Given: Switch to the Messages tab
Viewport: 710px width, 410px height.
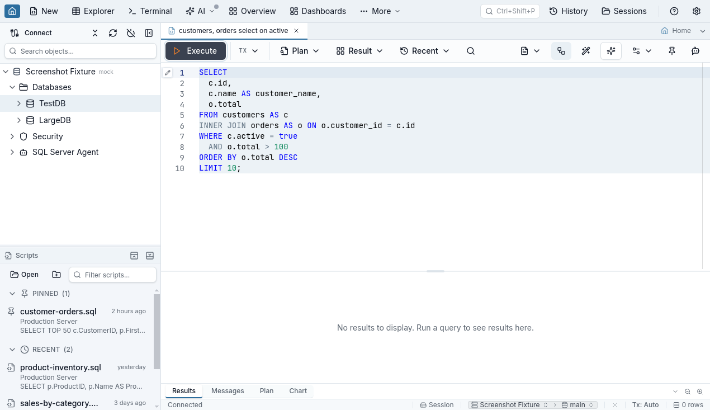Looking at the screenshot, I should [x=228, y=391].
